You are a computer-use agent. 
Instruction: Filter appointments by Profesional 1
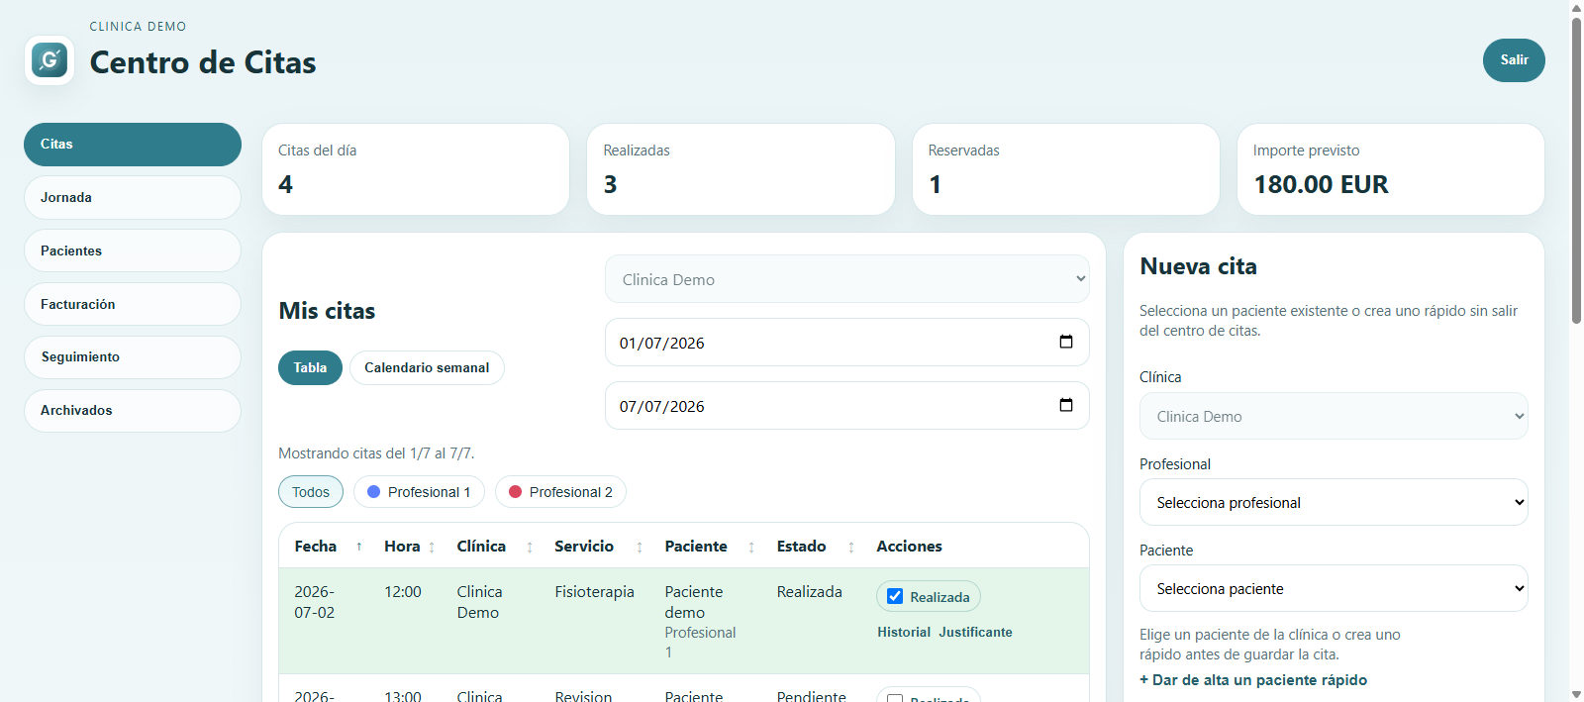coord(419,492)
